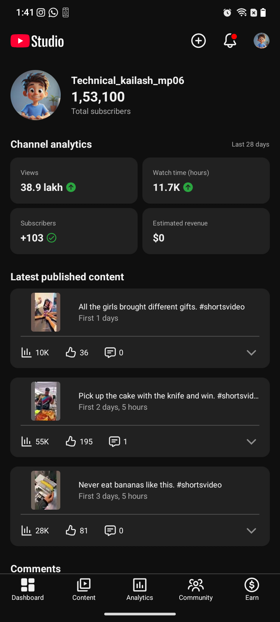This screenshot has width=280, height=622.
Task: Open the Estimated revenue card
Action: point(206,231)
